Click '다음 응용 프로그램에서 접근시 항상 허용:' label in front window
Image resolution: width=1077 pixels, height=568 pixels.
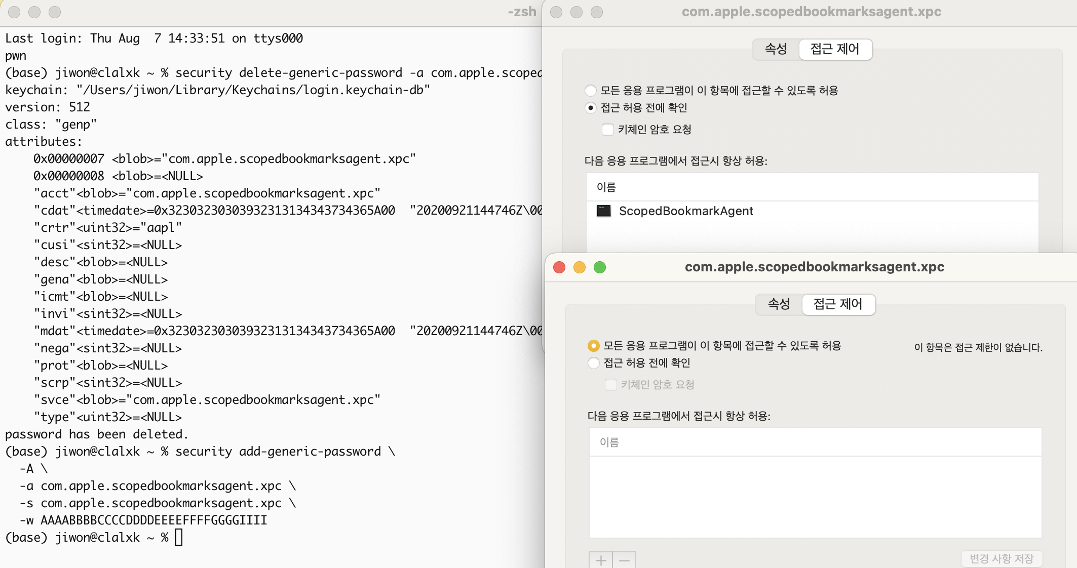679,416
